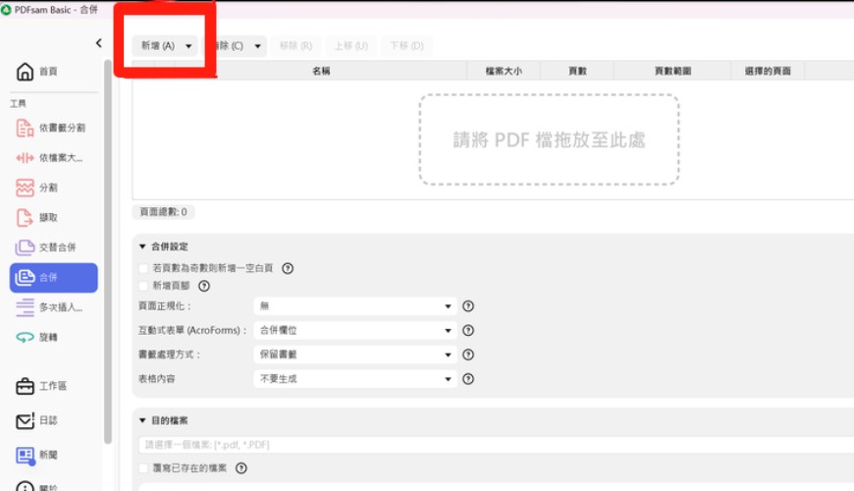
Task: Show help for 表格內容 setting
Action: pyautogui.click(x=468, y=379)
